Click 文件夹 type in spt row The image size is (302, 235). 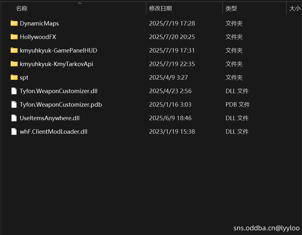234,77
